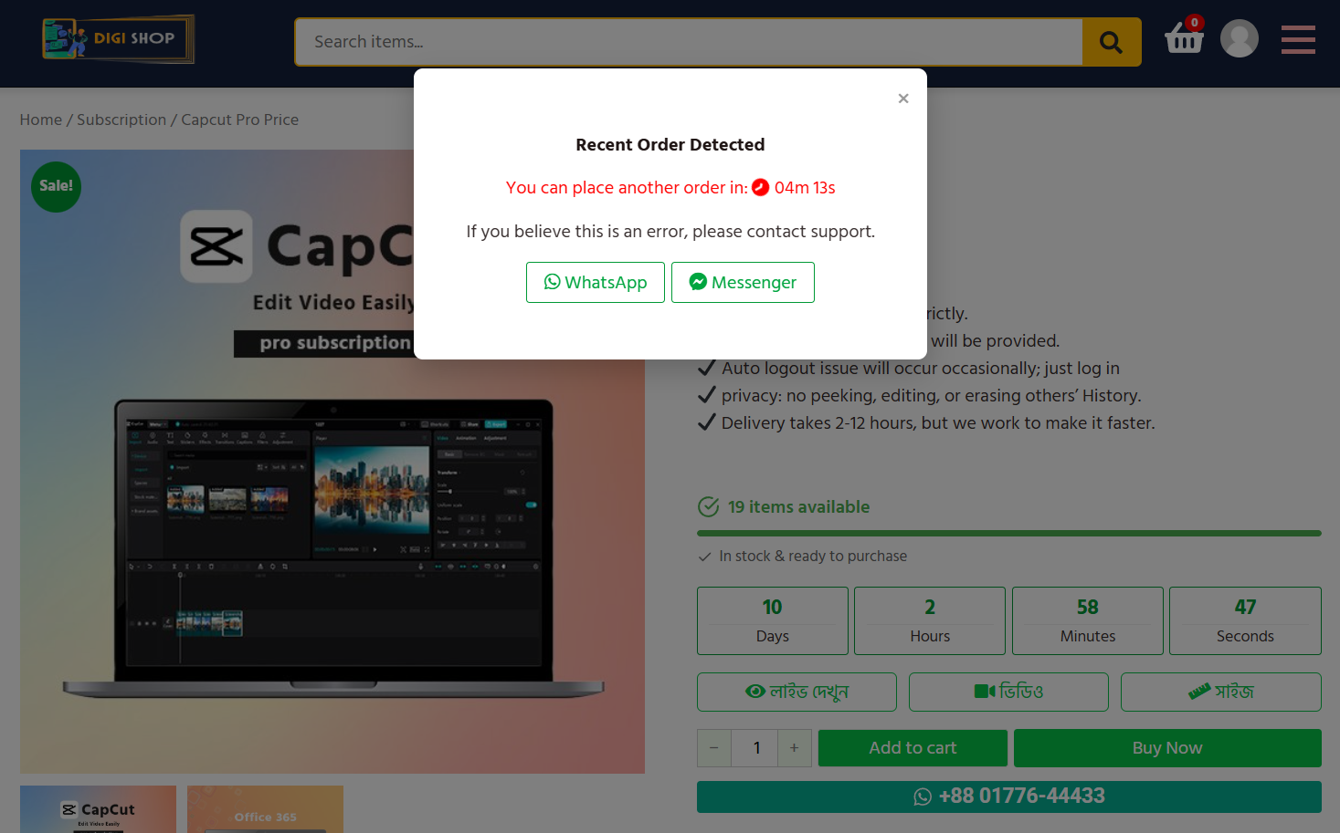Viewport: 1340px width, 833px height.
Task: Call the +88 01776-44433 WhatsApp number
Action: [x=1008, y=797]
